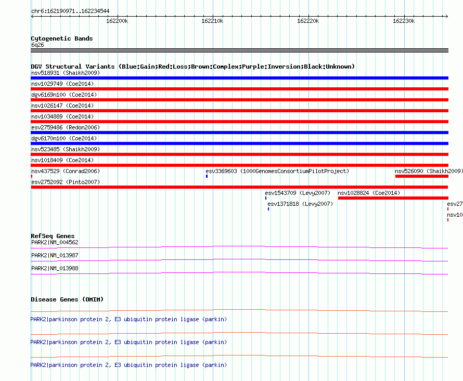Click the 162220k ruler position label
The image size is (463, 381).
308,21
